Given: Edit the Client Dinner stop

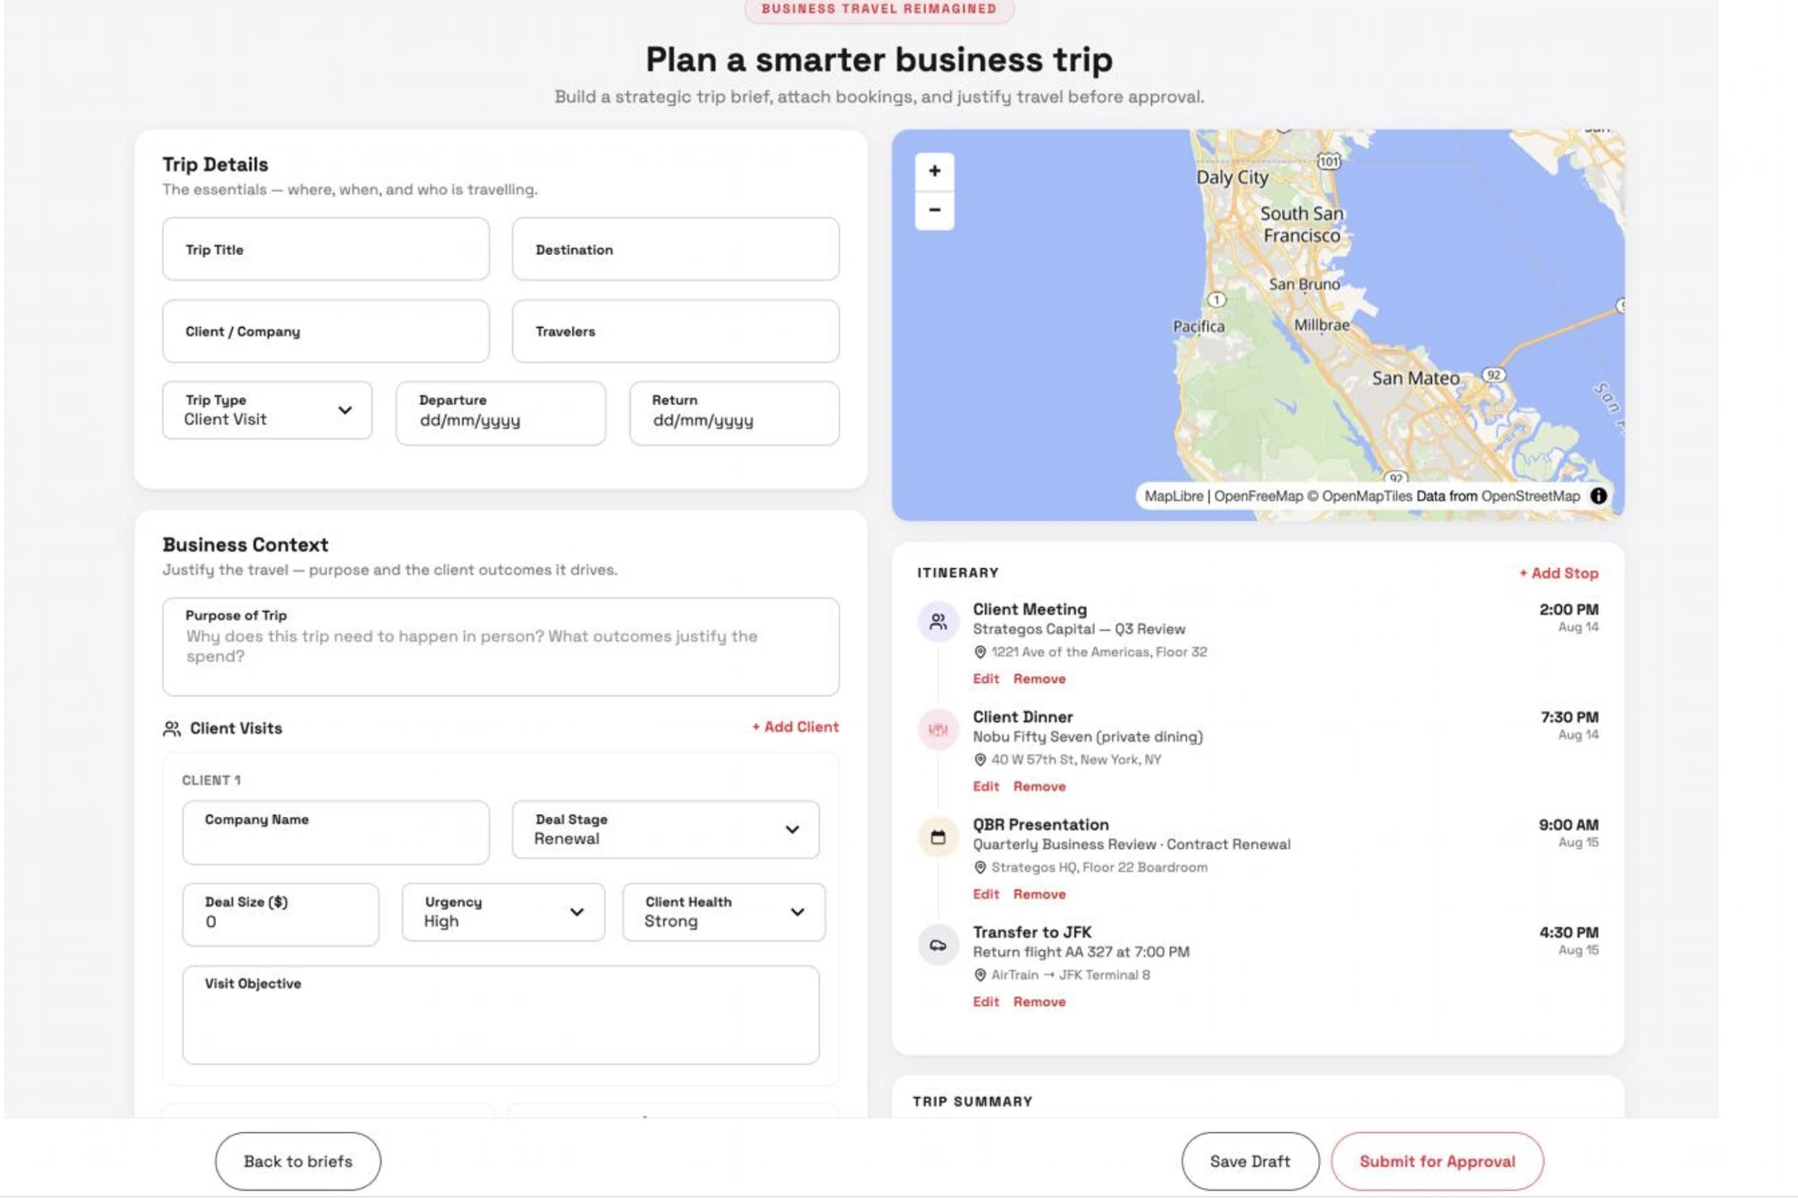Looking at the screenshot, I should point(985,786).
